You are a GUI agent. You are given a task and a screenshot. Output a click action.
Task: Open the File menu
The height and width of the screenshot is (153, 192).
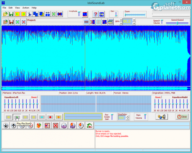click(4, 8)
